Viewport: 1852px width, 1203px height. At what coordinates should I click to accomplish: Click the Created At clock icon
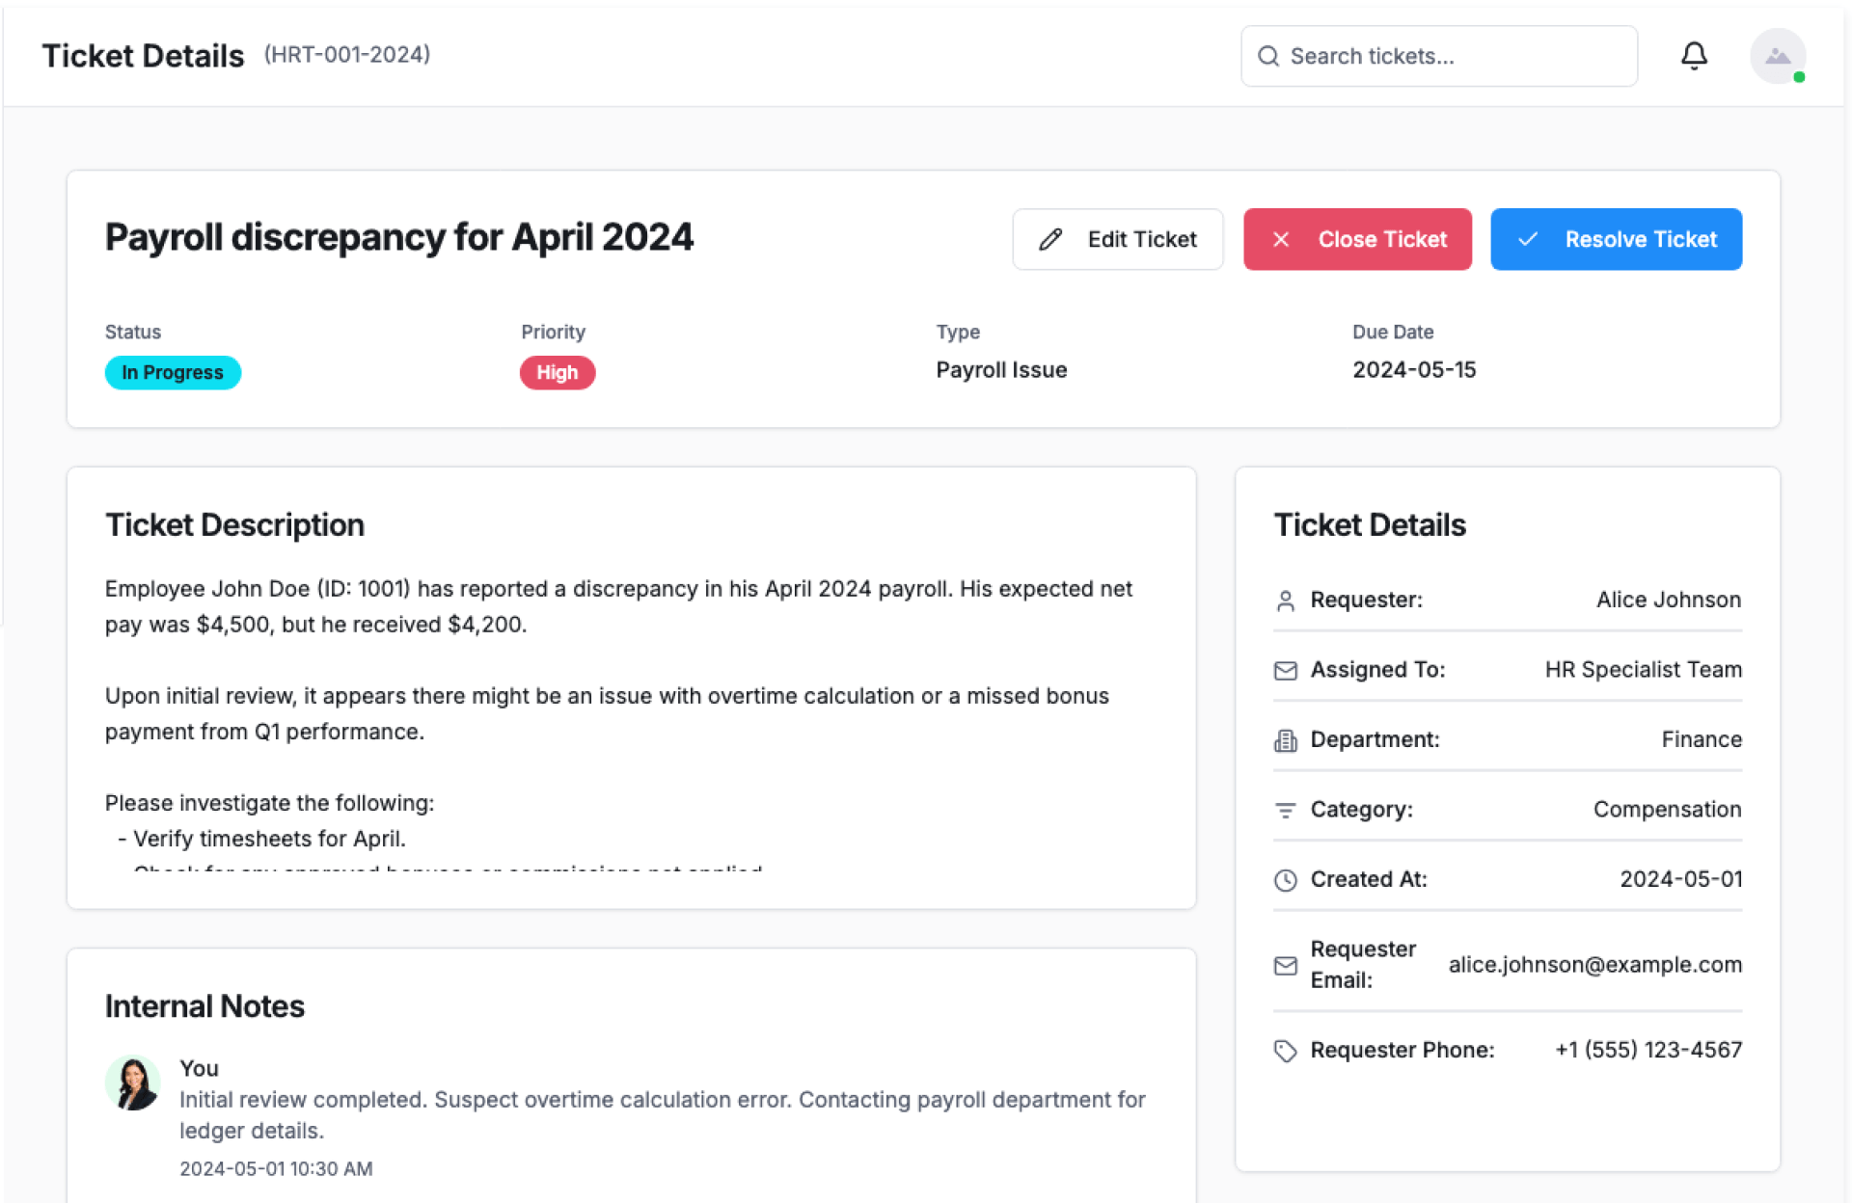[x=1285, y=880]
